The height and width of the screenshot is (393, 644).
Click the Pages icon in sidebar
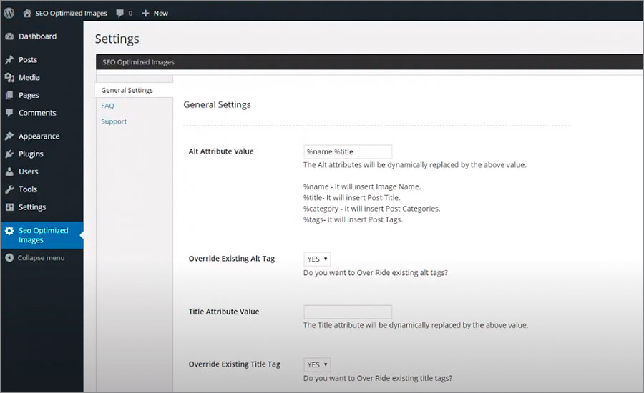tap(9, 95)
